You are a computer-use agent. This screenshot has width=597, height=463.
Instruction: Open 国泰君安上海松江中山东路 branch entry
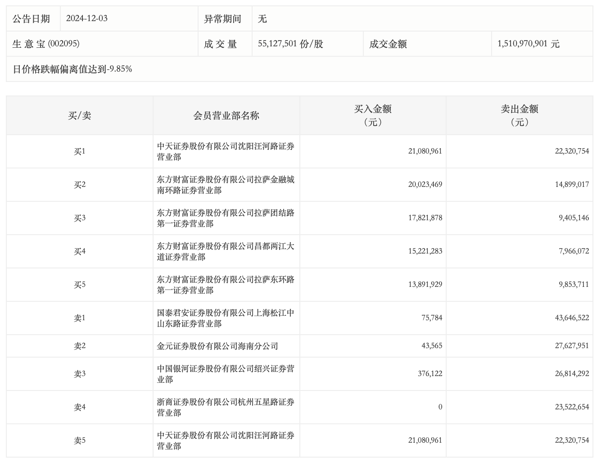coord(226,318)
